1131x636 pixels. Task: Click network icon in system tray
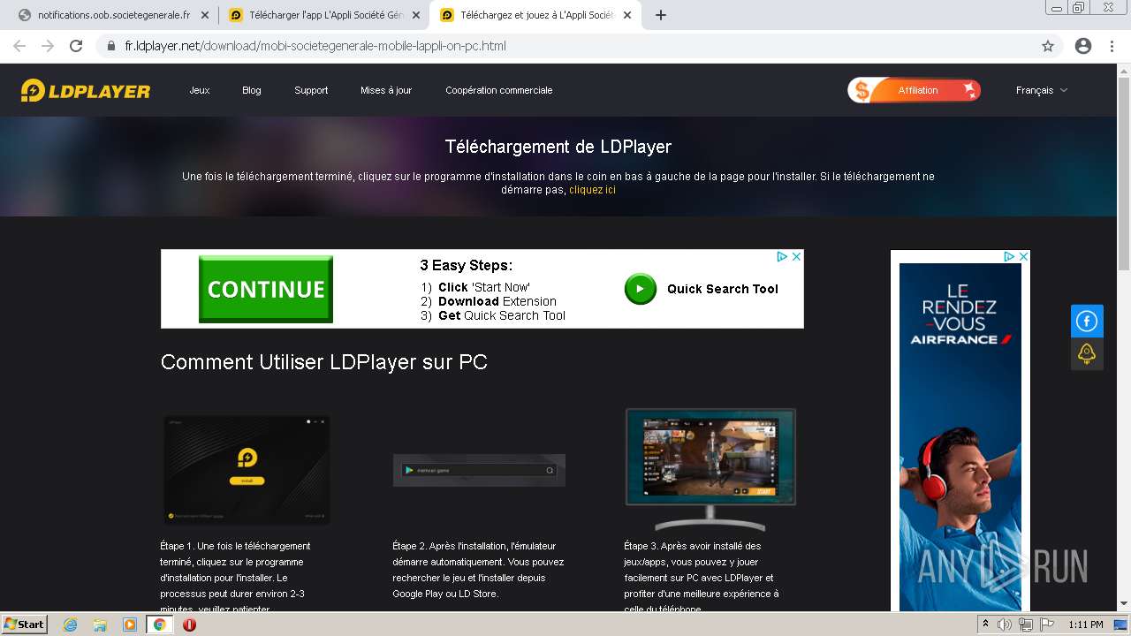[x=1026, y=625]
